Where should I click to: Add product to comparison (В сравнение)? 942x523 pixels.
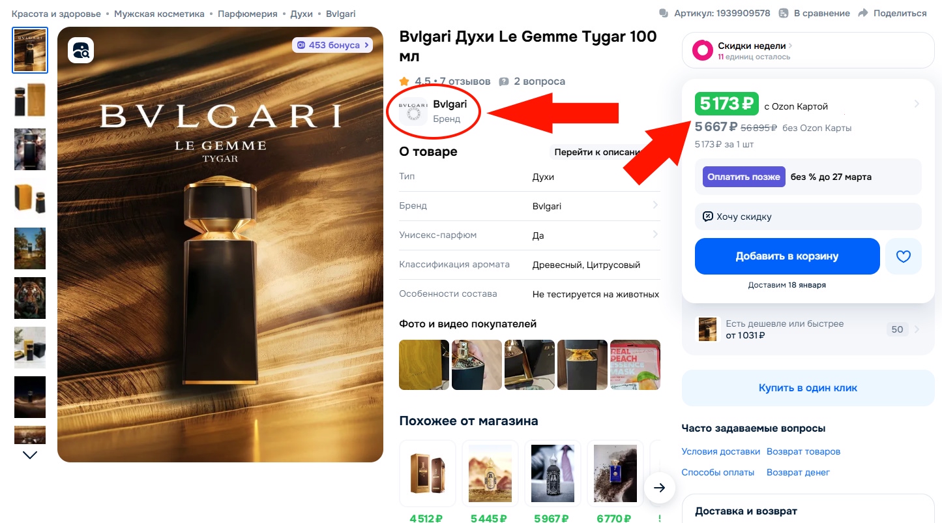[814, 13]
